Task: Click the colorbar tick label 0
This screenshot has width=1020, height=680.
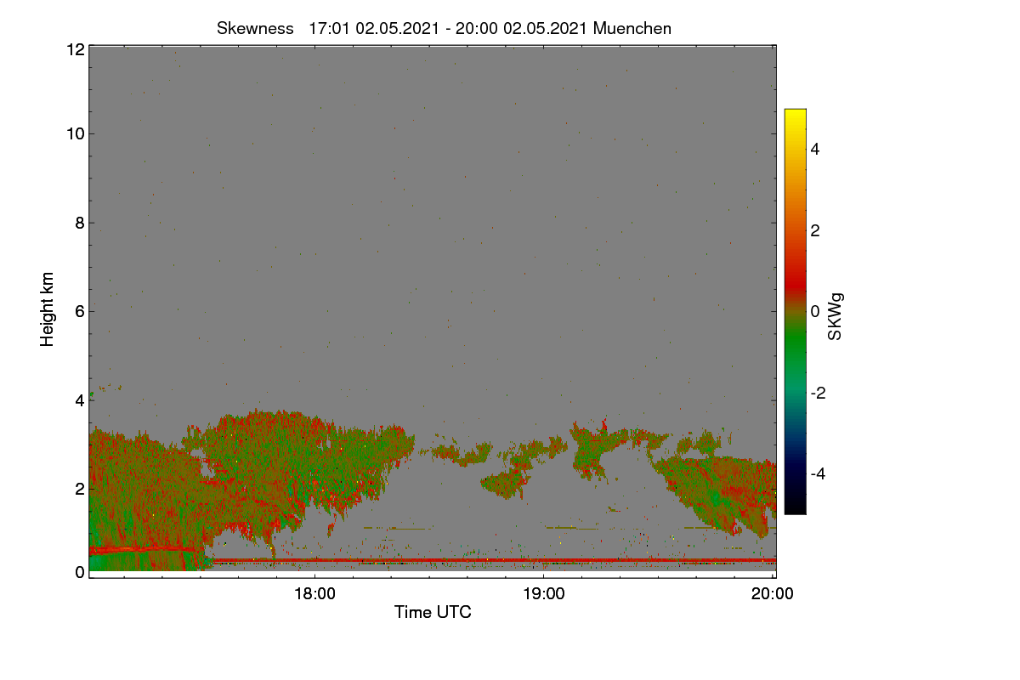Action: click(814, 311)
